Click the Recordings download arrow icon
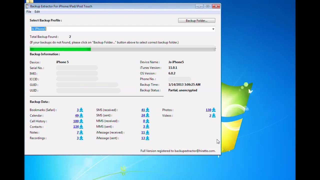 point(81,138)
